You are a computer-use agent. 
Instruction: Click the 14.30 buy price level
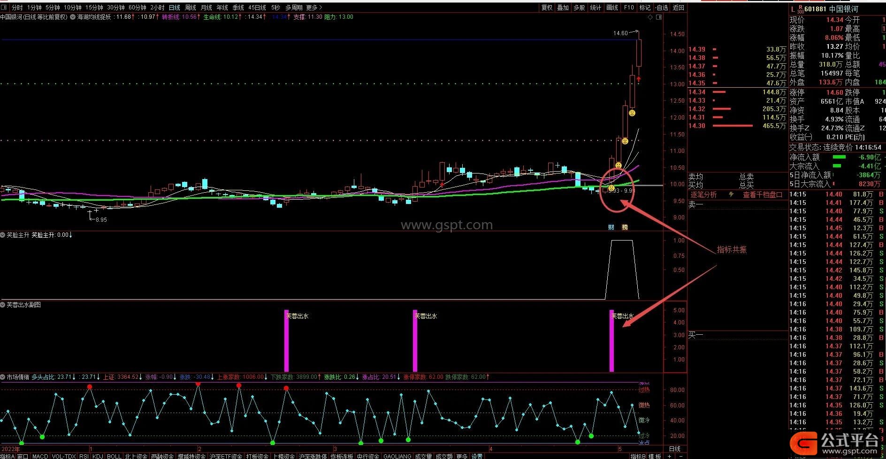pyautogui.click(x=697, y=126)
